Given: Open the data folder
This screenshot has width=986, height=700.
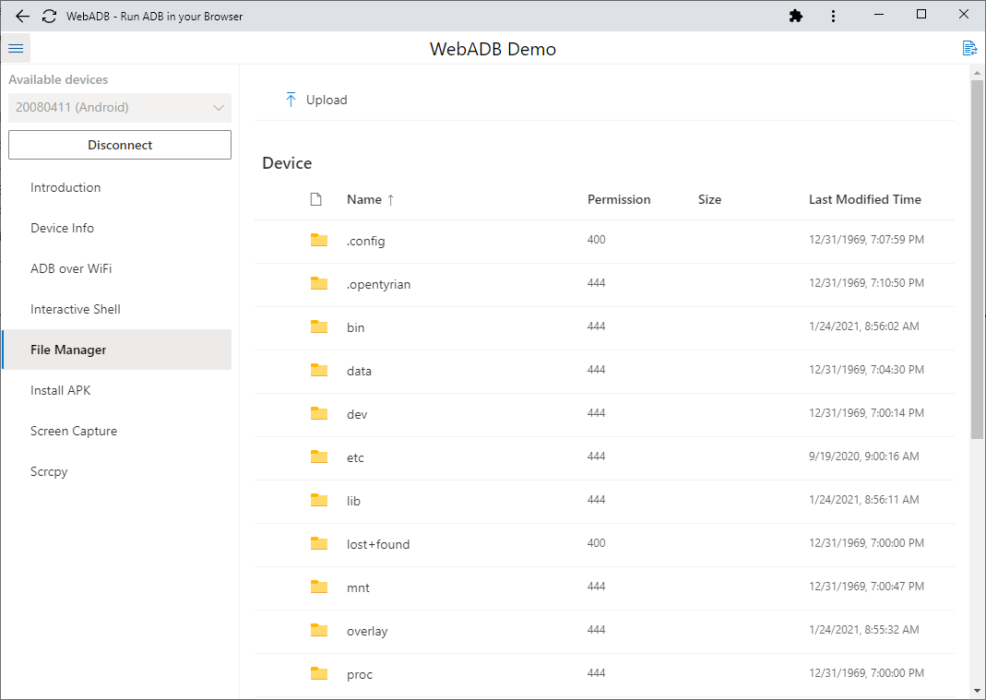Looking at the screenshot, I should pyautogui.click(x=359, y=371).
